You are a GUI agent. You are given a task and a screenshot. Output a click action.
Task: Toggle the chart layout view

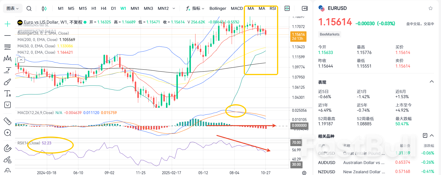click(287, 8)
